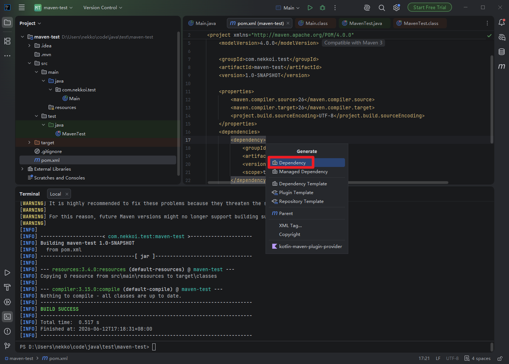
Task: Select kotlin-maven-plugin-provider entry
Action: coord(306,247)
